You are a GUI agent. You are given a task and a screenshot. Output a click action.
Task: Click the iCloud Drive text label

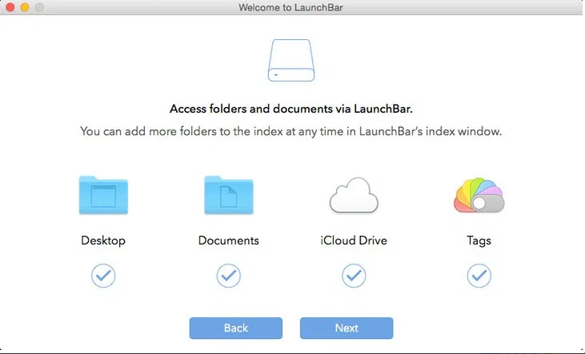point(353,240)
